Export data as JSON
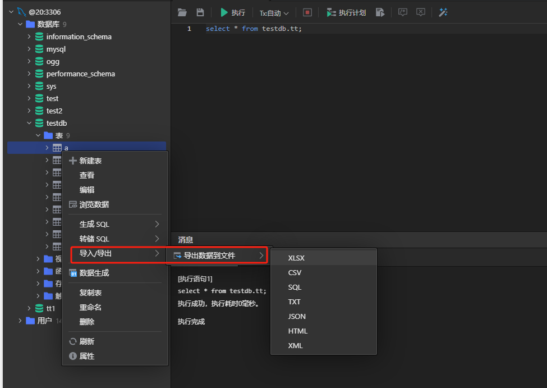The width and height of the screenshot is (547, 388). (x=324, y=317)
